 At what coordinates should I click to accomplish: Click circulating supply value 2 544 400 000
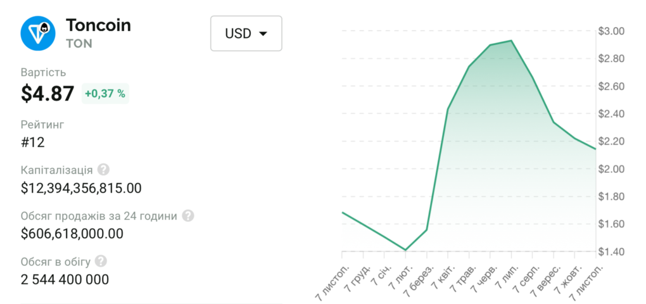click(x=65, y=279)
